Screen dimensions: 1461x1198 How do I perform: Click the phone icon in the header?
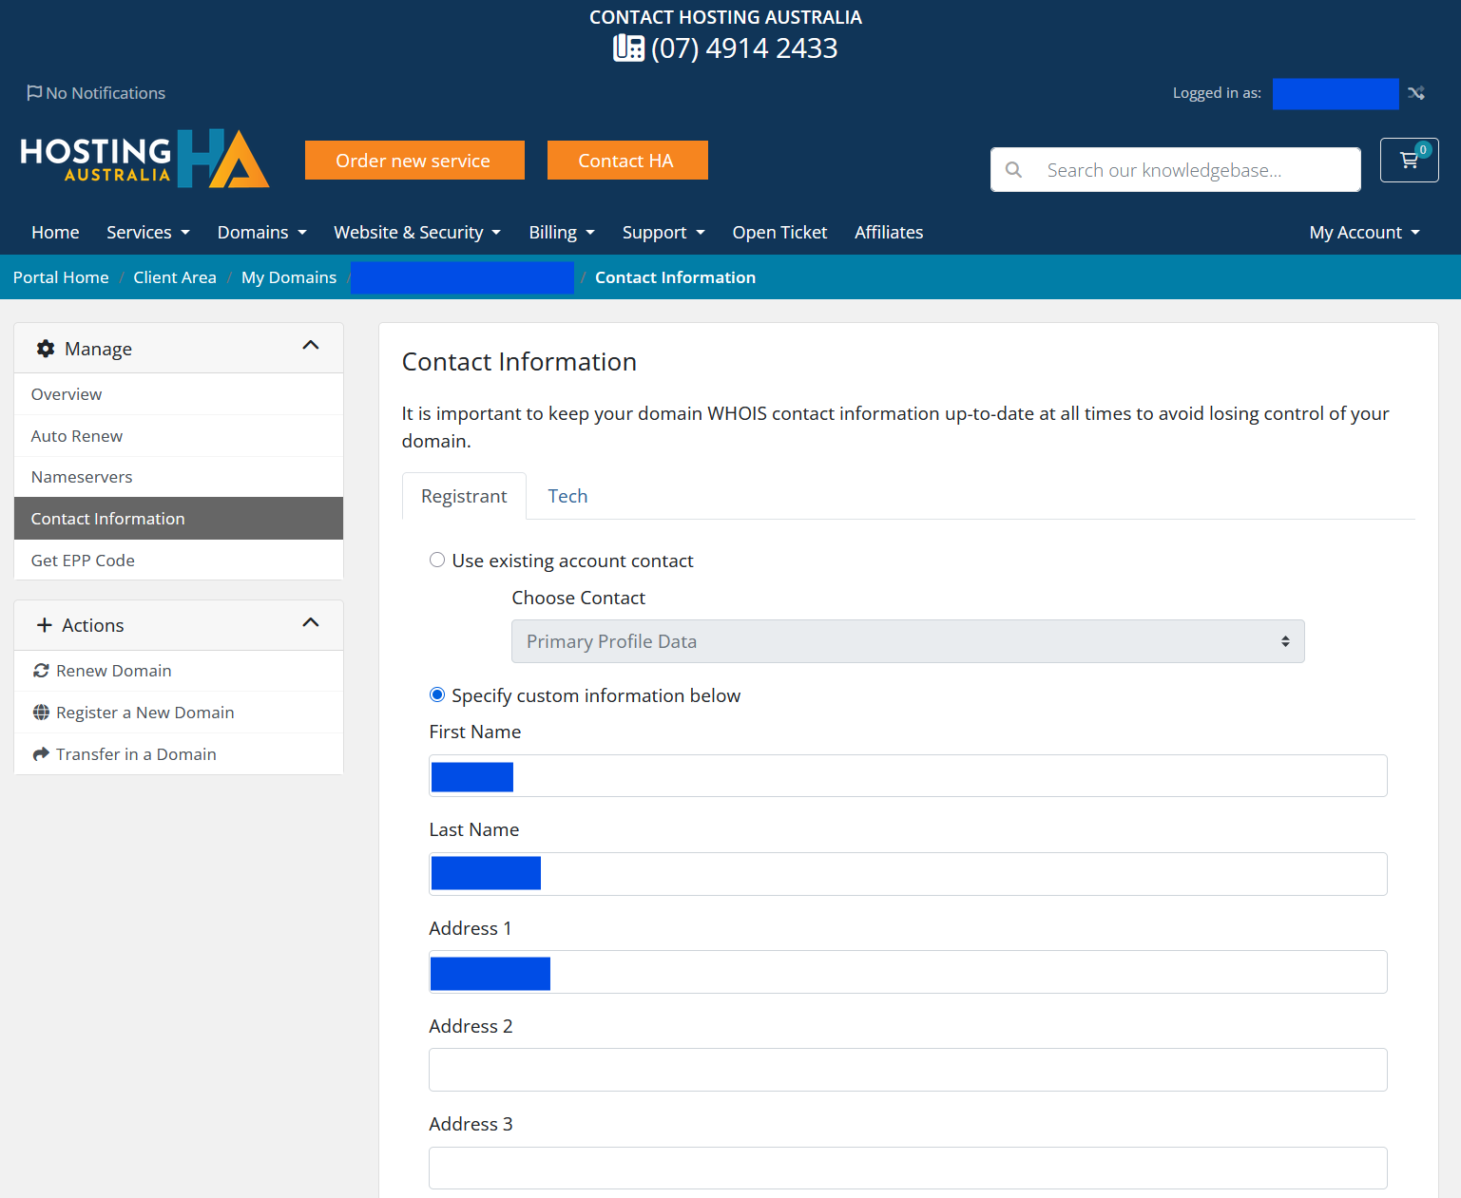(x=629, y=48)
